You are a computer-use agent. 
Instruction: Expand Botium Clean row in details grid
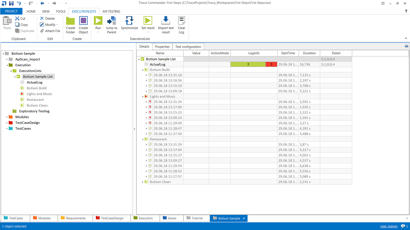point(142,182)
